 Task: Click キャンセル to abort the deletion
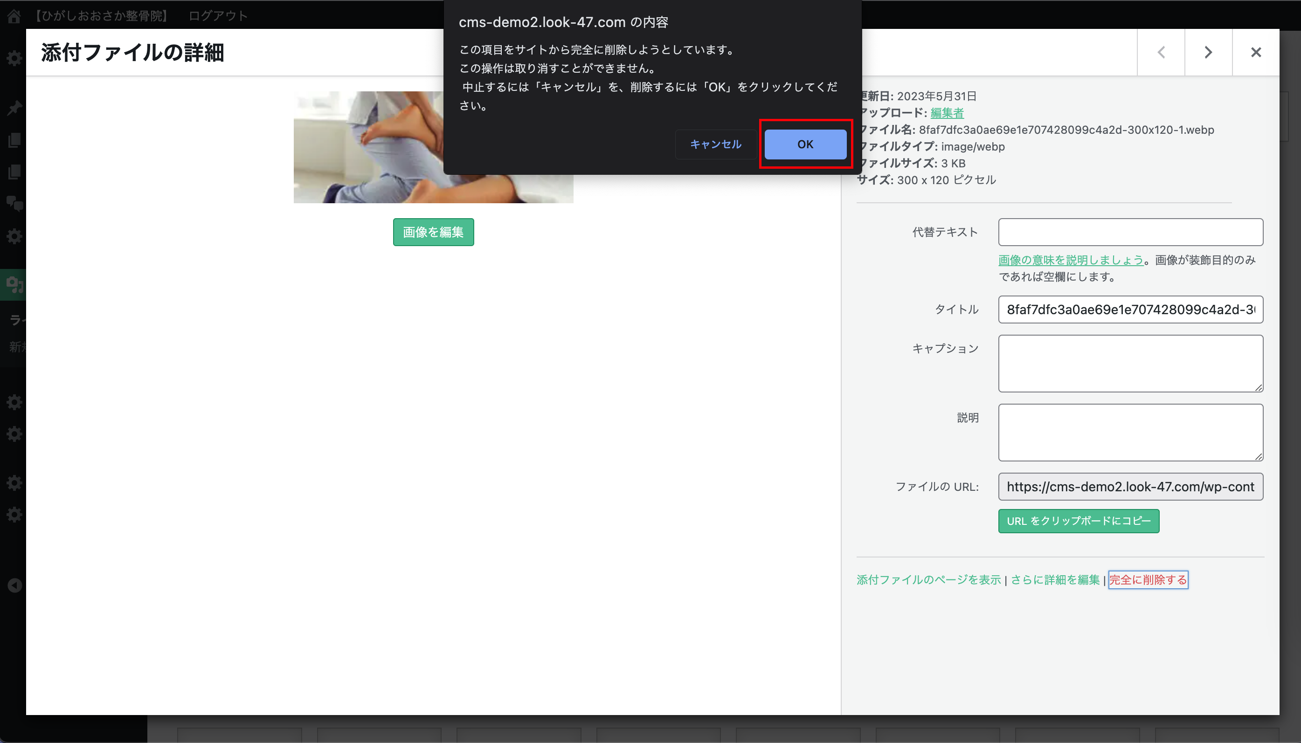coord(716,144)
